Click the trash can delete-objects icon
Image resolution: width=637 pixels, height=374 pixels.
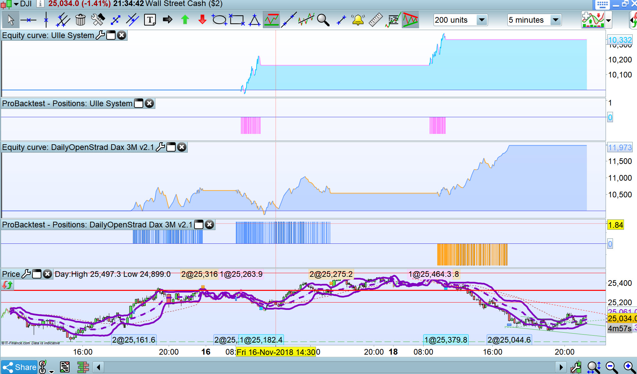[x=81, y=20]
